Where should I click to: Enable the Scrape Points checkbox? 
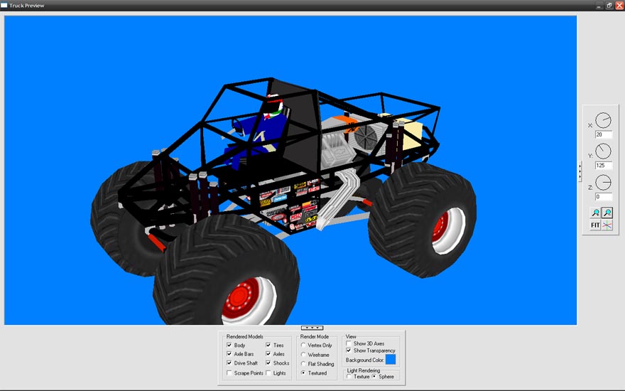[x=229, y=373]
